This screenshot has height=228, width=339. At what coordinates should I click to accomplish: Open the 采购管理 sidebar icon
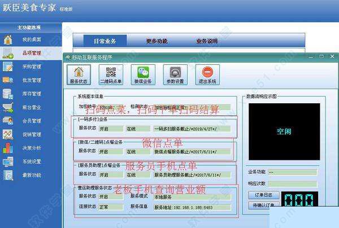[x=8, y=67]
